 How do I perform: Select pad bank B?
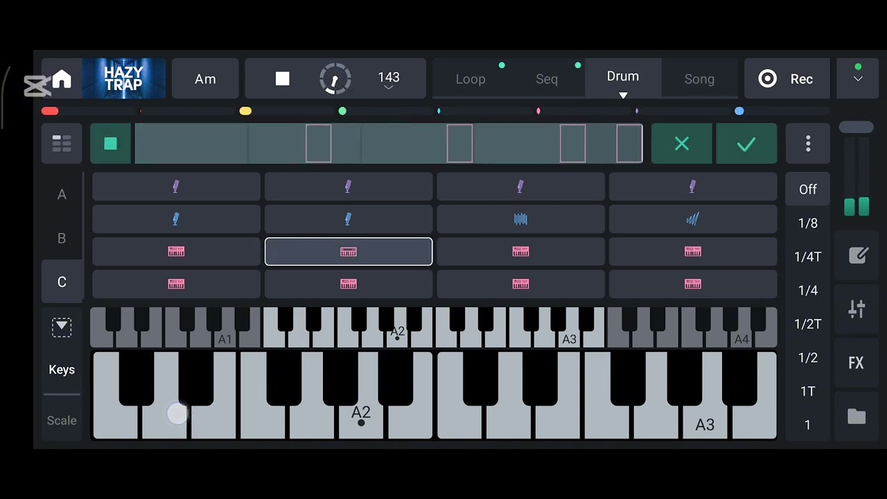tap(62, 238)
